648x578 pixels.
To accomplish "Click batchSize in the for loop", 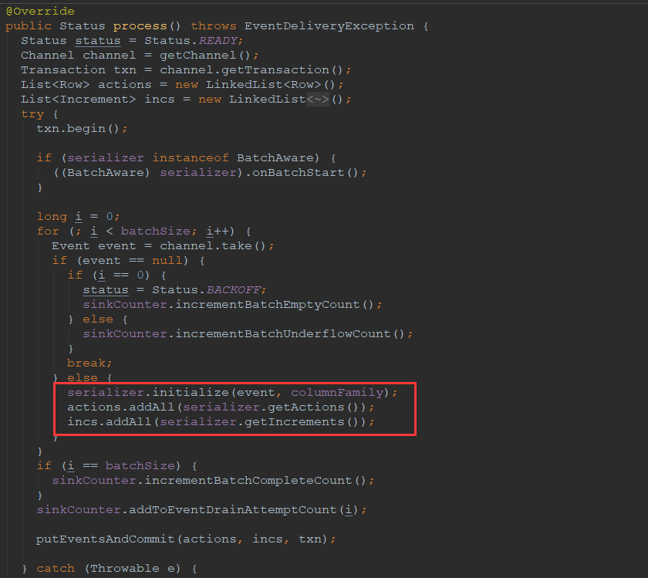I will tap(155, 231).
